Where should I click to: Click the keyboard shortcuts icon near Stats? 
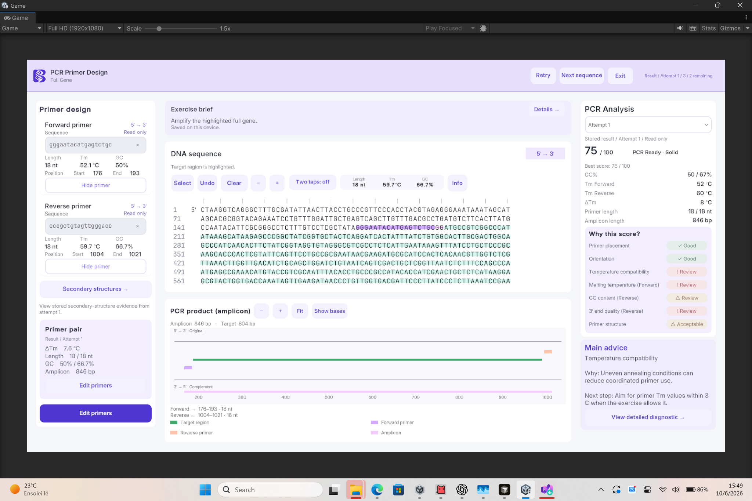pos(693,28)
